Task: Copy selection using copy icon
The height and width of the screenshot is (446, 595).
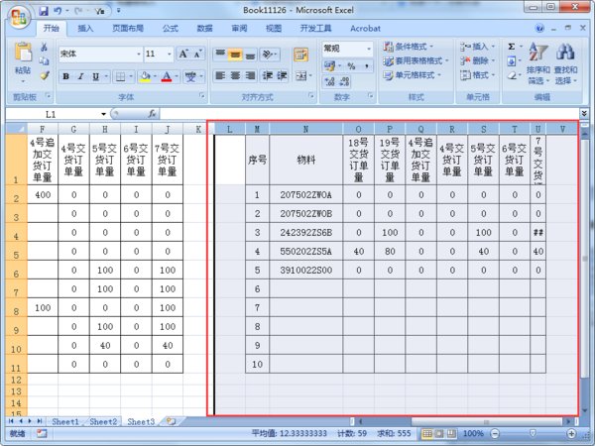Action: tap(45, 61)
